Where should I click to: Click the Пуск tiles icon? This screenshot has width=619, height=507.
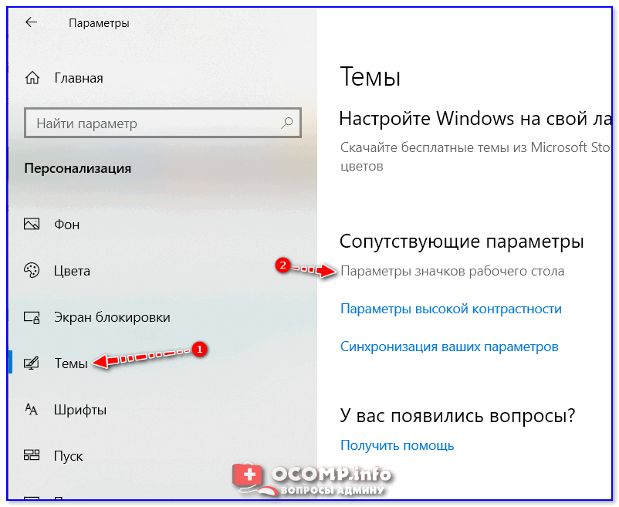(x=32, y=455)
